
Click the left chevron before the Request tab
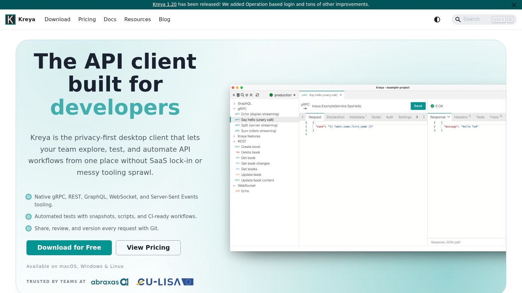[302, 117]
